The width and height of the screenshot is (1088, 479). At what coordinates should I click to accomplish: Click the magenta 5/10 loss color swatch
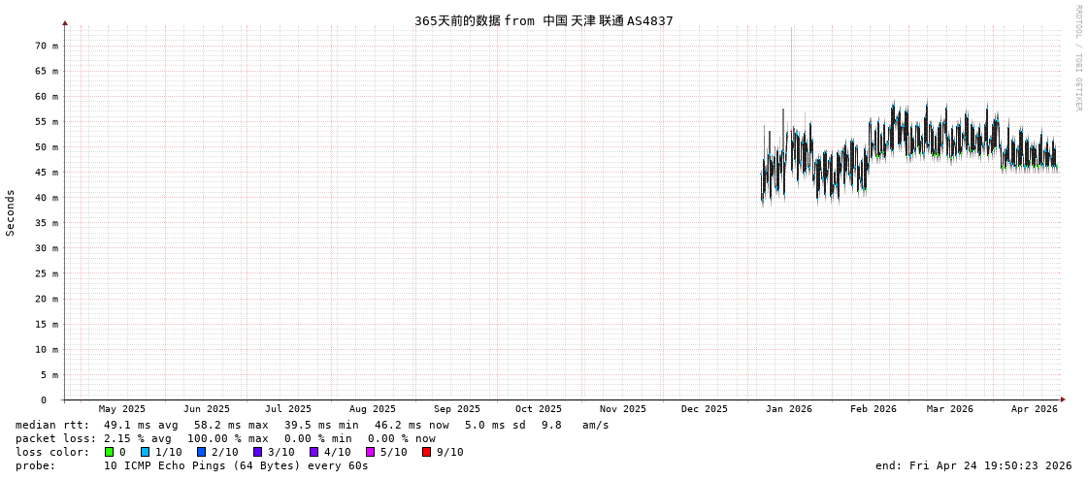[371, 452]
